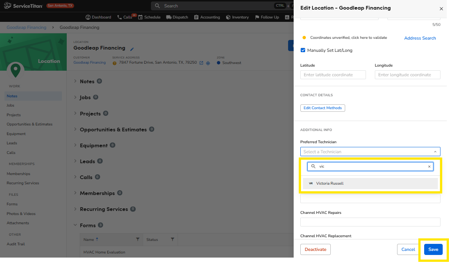Image resolution: width=449 pixels, height=262 pixels.
Task: Open the Inventory section
Action: point(237,17)
